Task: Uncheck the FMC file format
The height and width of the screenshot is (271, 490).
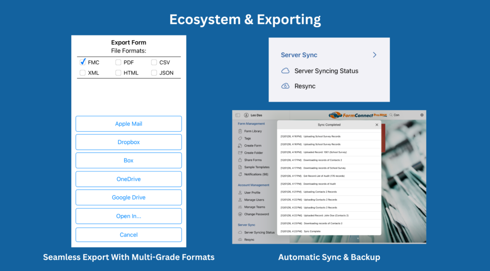Action: tap(83, 62)
